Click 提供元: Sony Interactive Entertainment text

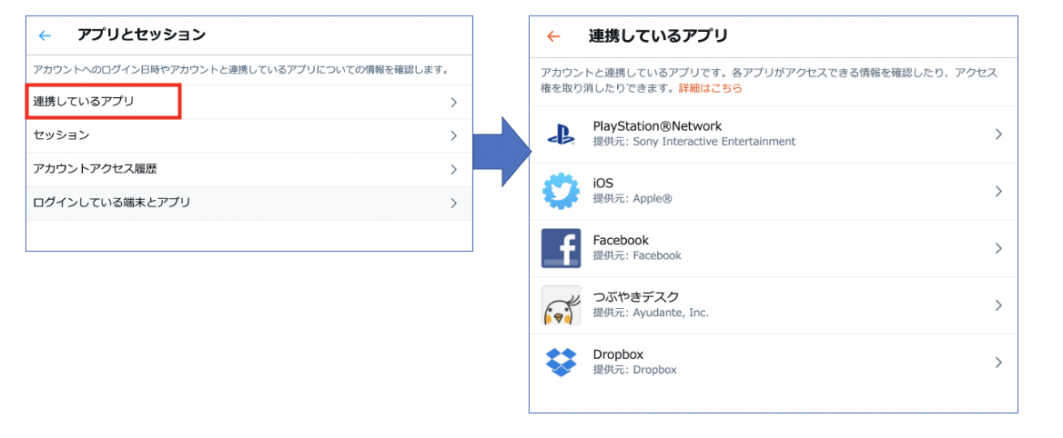[x=694, y=142]
